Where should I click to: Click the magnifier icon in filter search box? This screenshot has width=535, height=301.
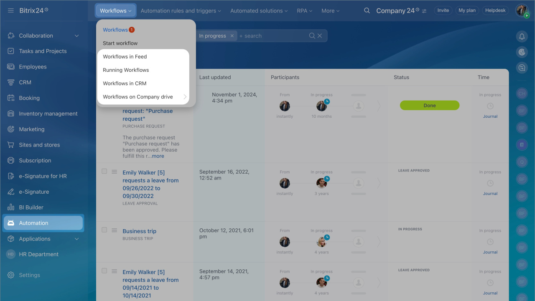coord(312,36)
